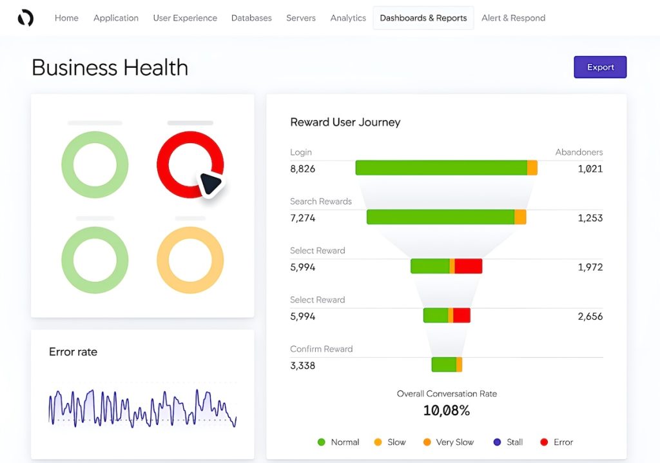Toggle Normal in the funnel legend

[x=338, y=442]
